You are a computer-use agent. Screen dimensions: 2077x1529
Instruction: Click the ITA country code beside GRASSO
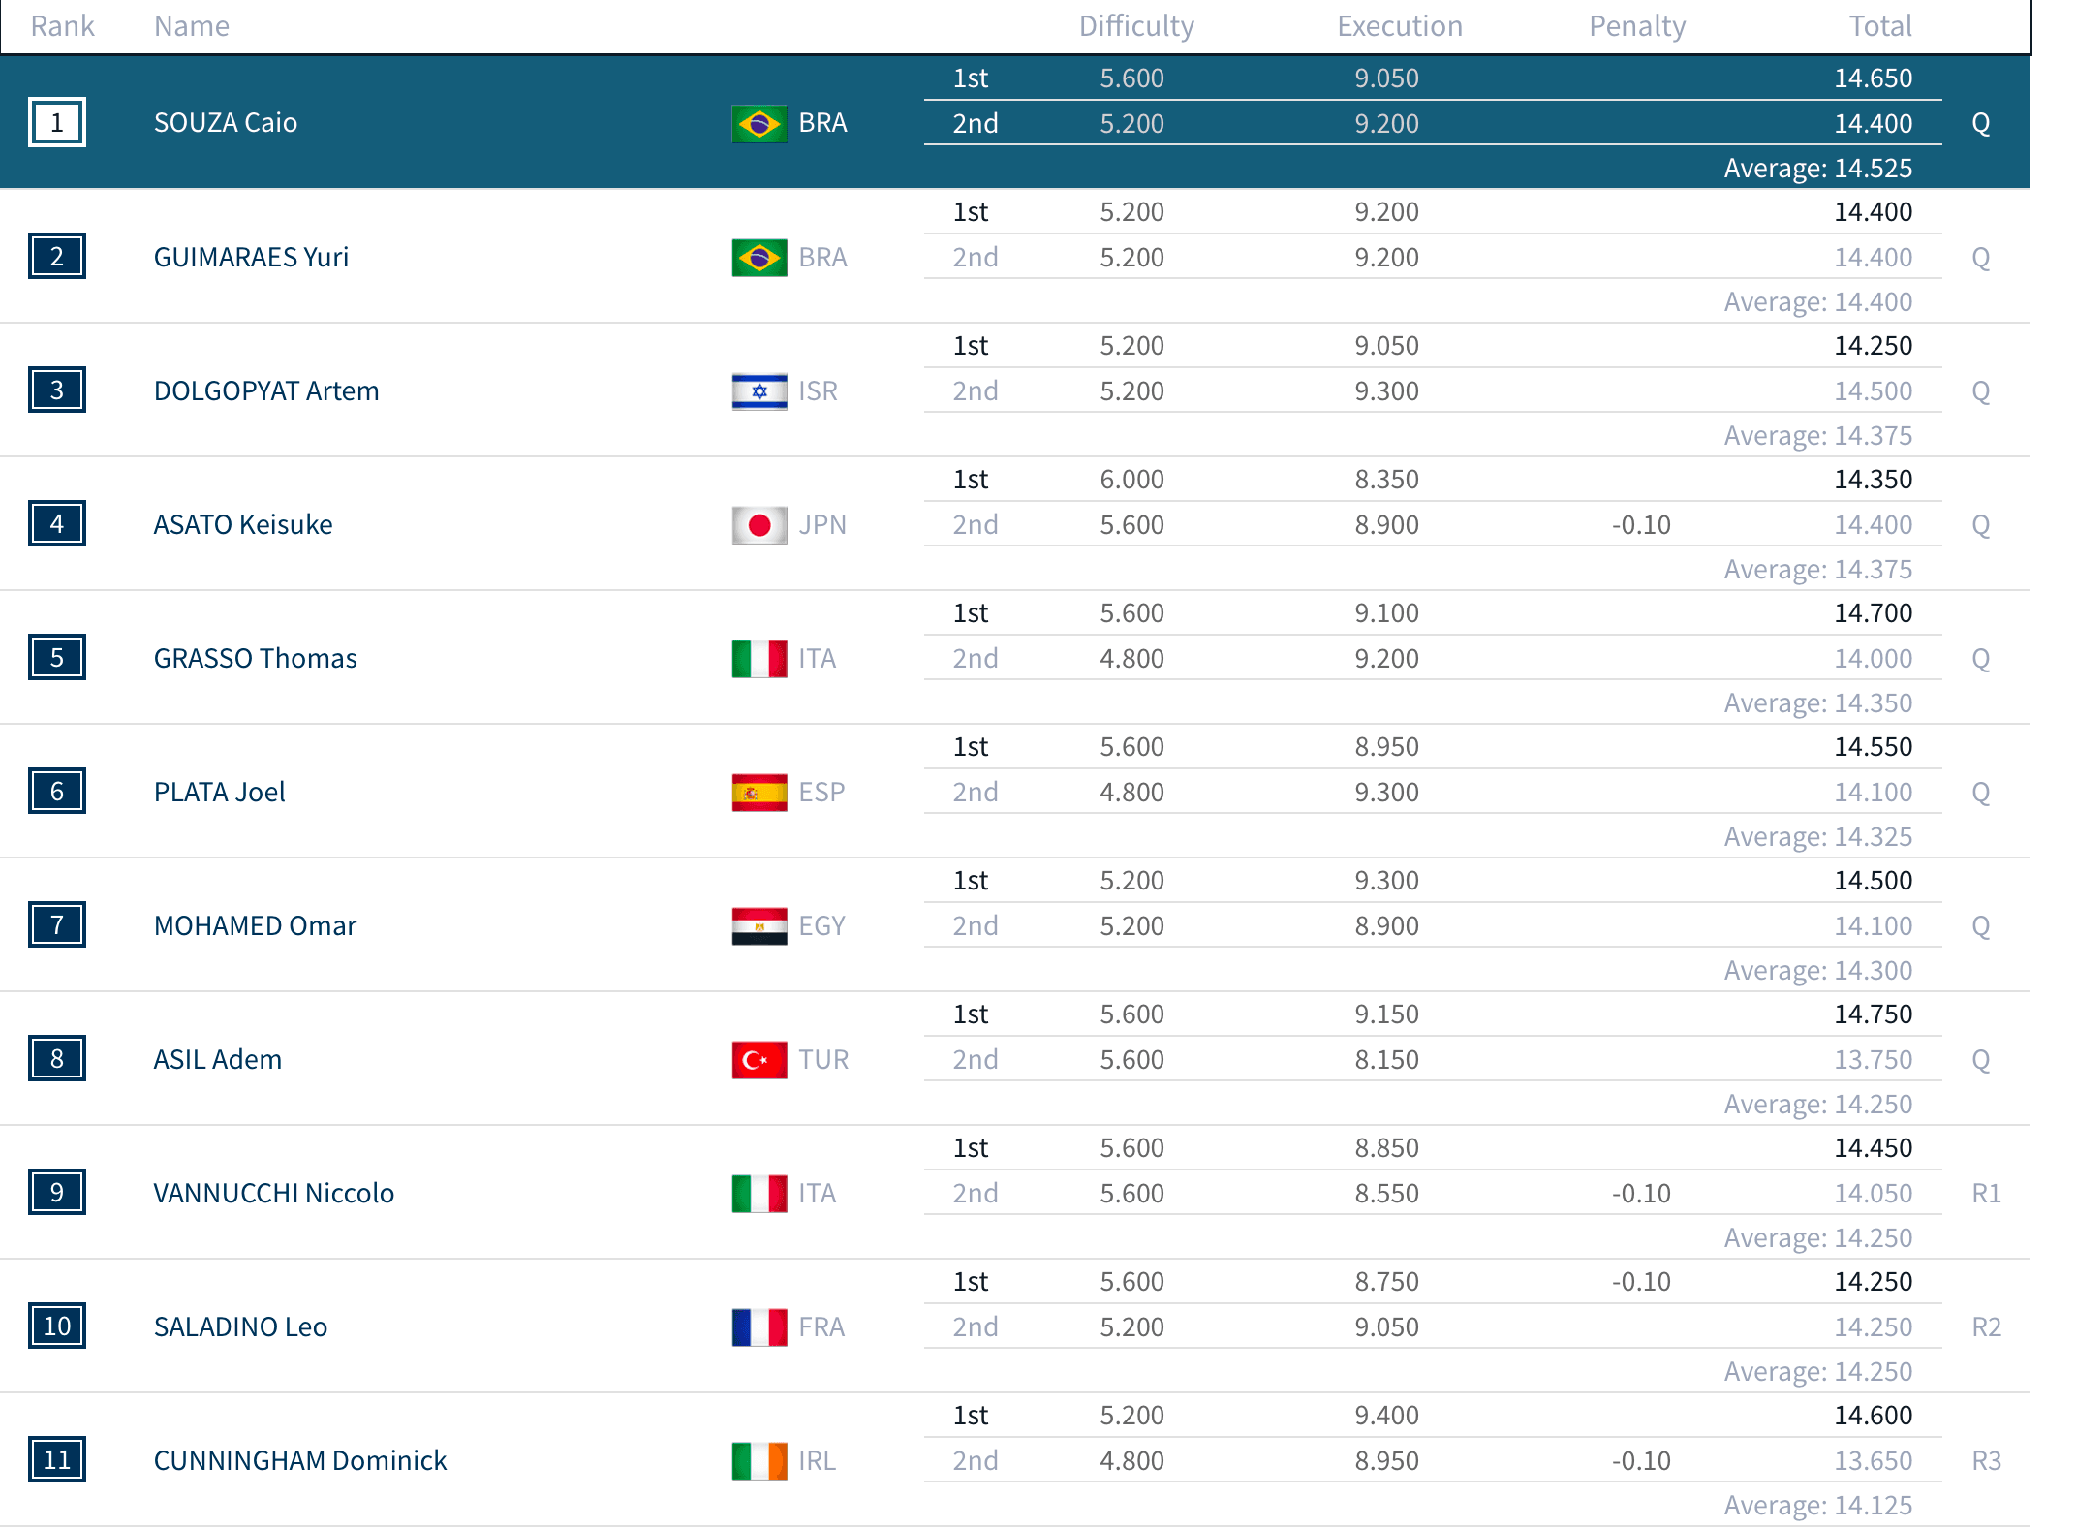817,659
